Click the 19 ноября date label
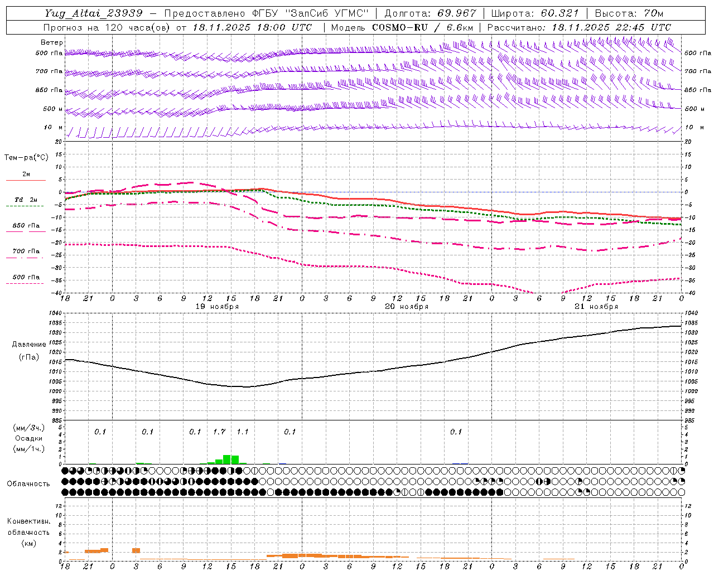The height and width of the screenshot is (571, 714). 217,307
